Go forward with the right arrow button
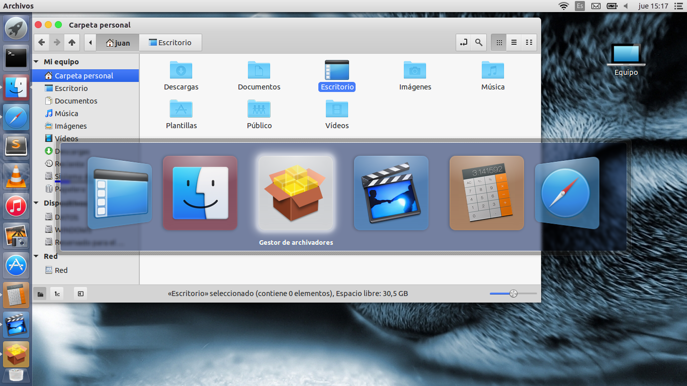The height and width of the screenshot is (386, 687). tap(57, 43)
